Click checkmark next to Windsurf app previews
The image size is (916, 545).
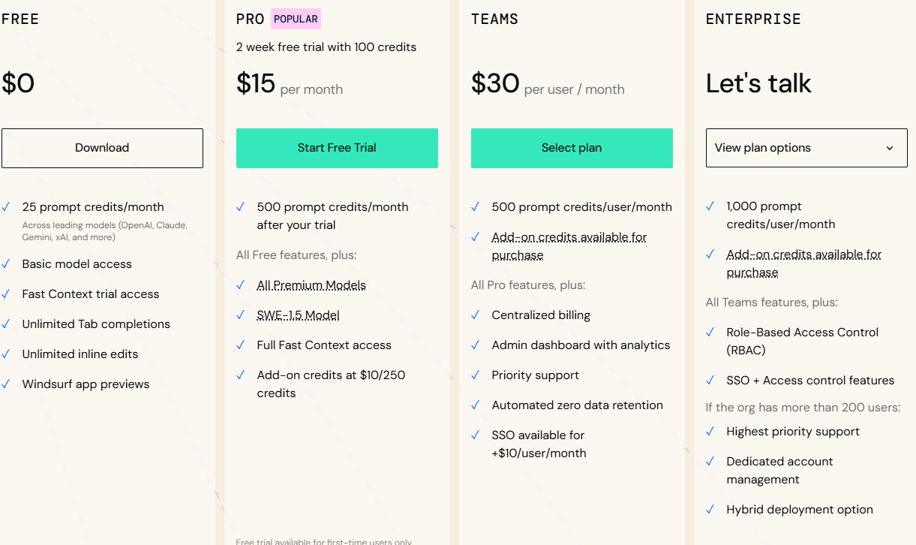6,384
